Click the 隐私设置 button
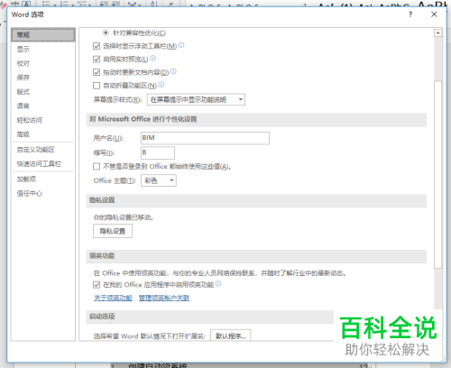 click(113, 231)
